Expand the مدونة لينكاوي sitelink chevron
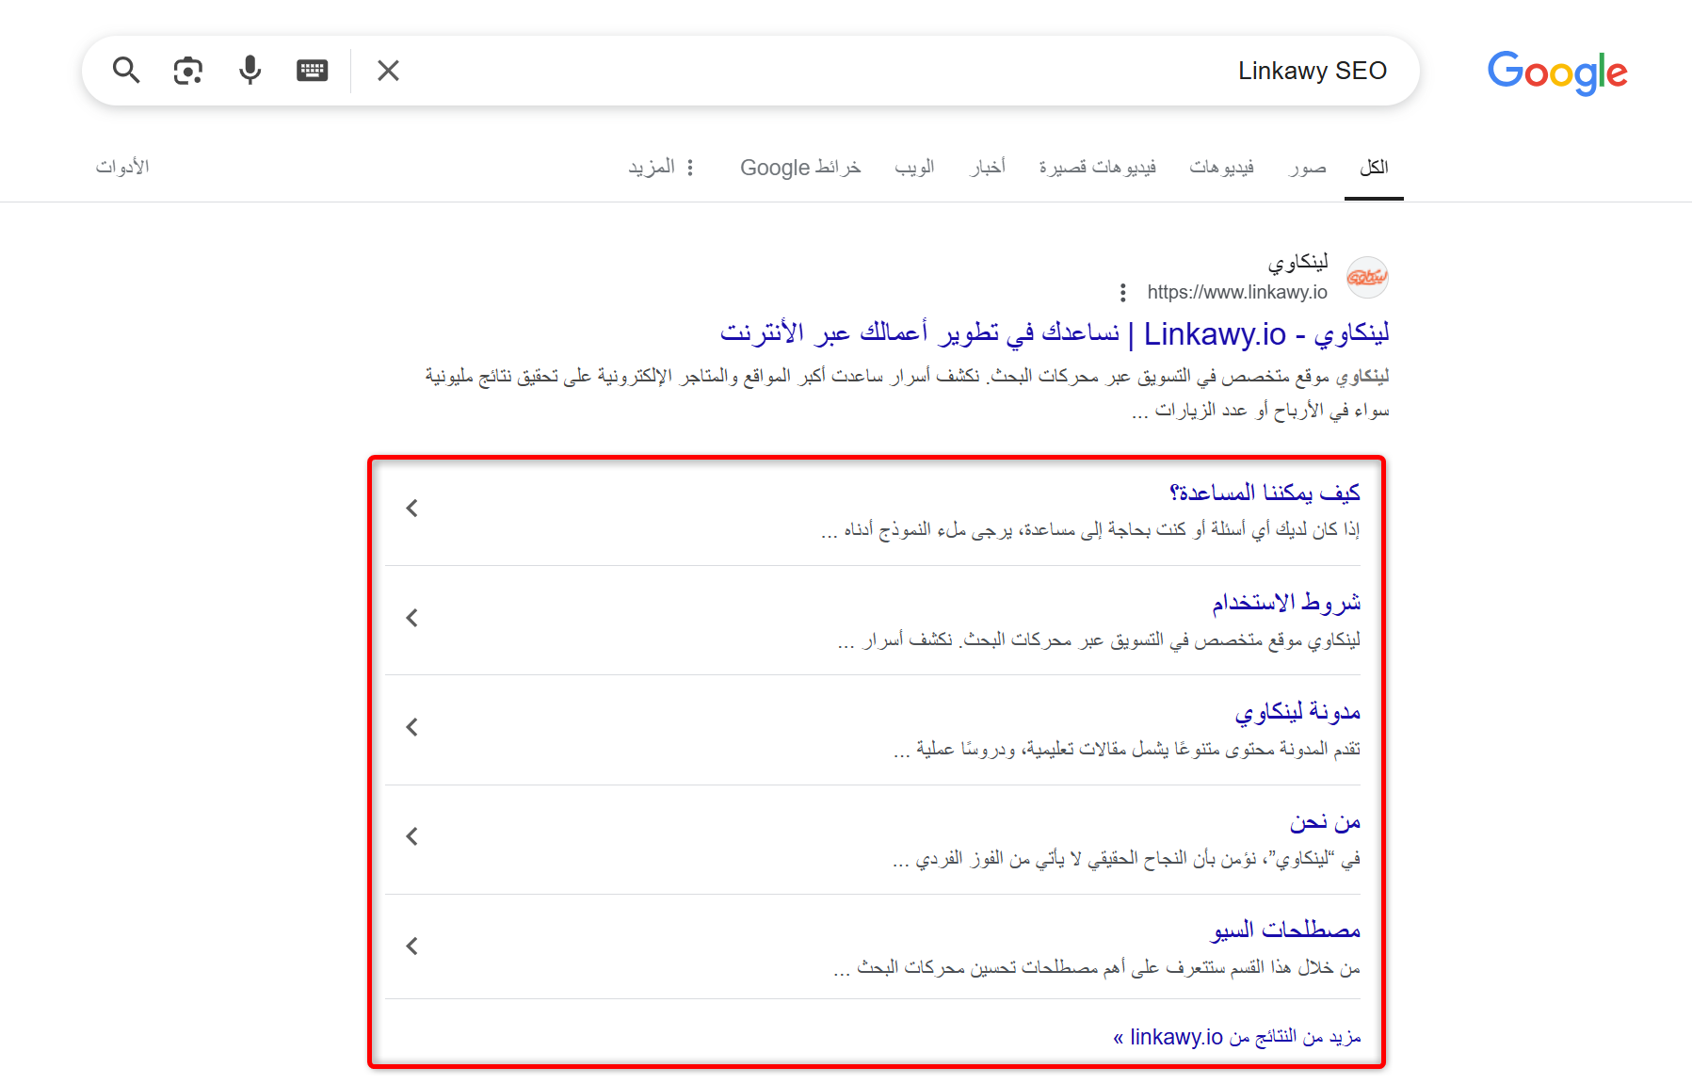This screenshot has height=1084, width=1692. (x=411, y=727)
